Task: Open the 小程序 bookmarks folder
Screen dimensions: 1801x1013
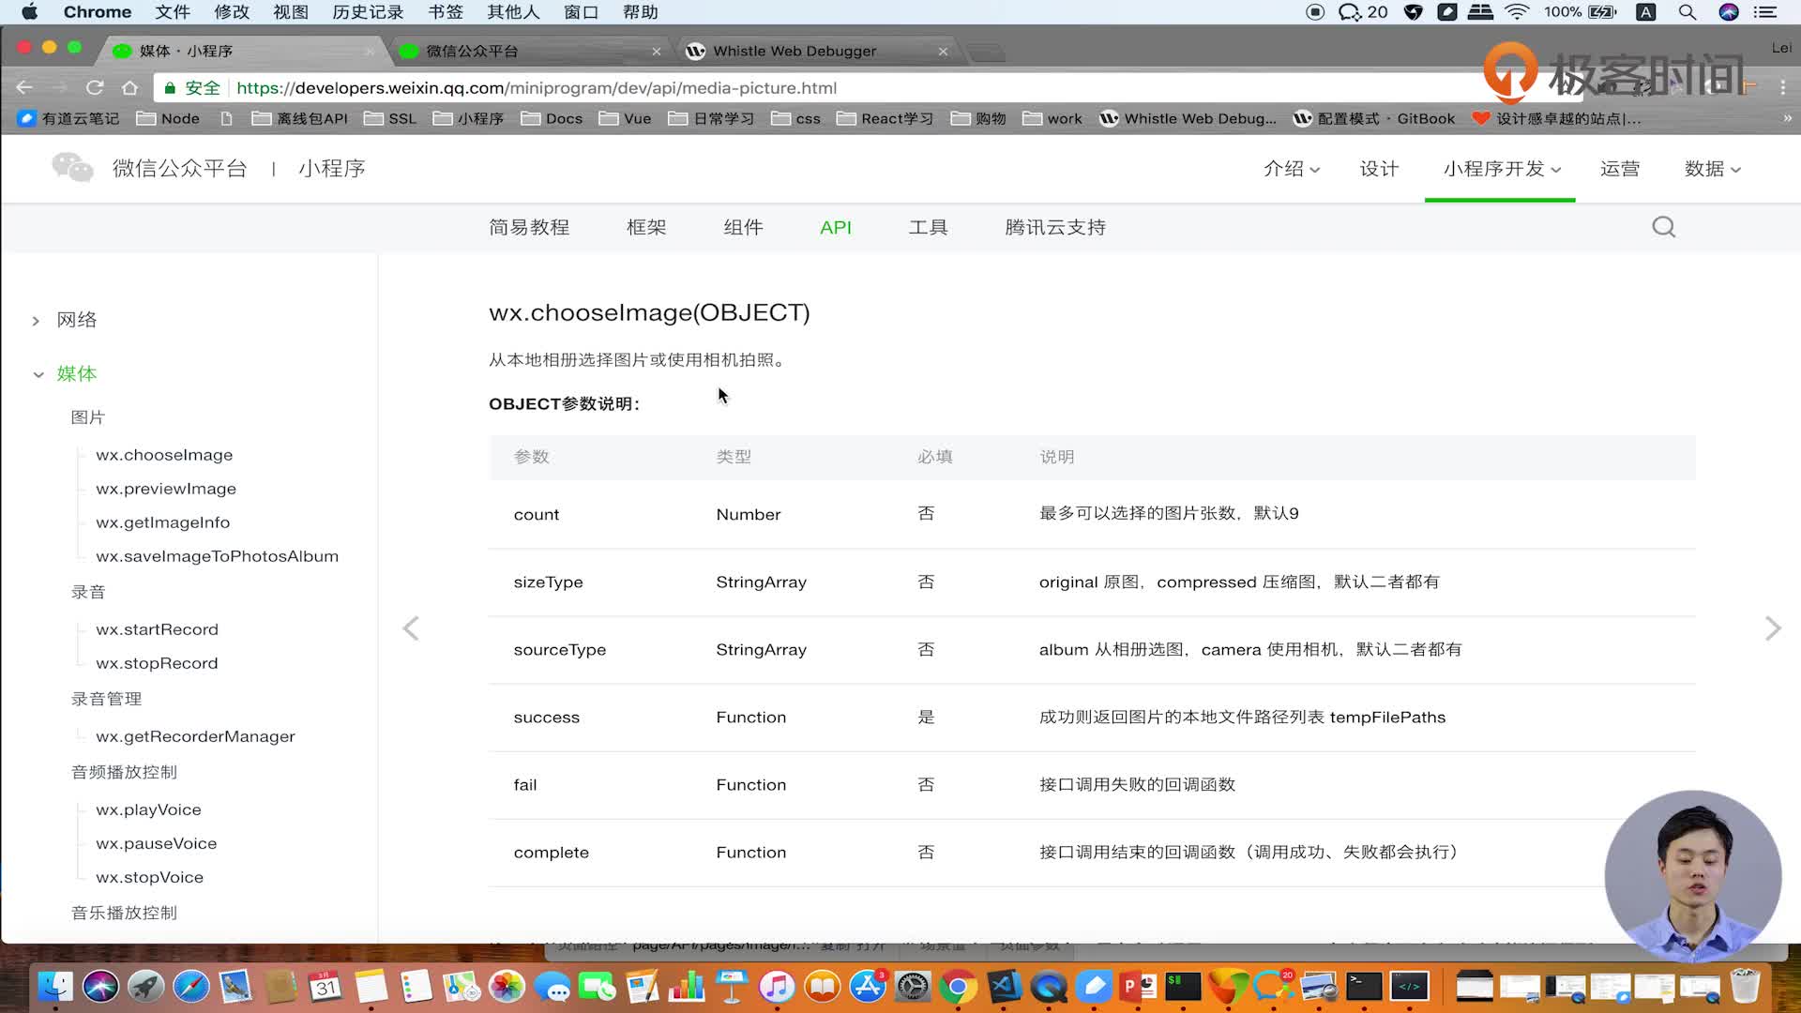Action: click(x=468, y=118)
